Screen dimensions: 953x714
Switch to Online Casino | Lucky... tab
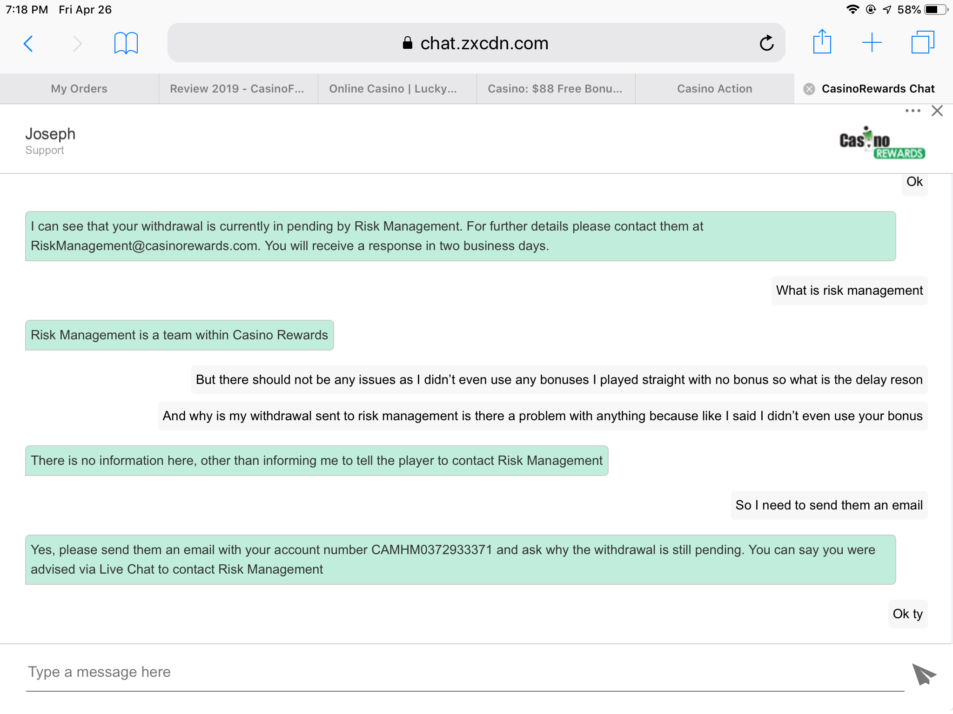[397, 89]
